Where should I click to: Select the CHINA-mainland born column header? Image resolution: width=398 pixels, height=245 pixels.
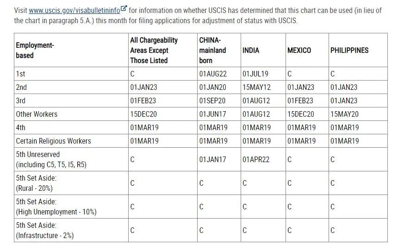coord(212,50)
